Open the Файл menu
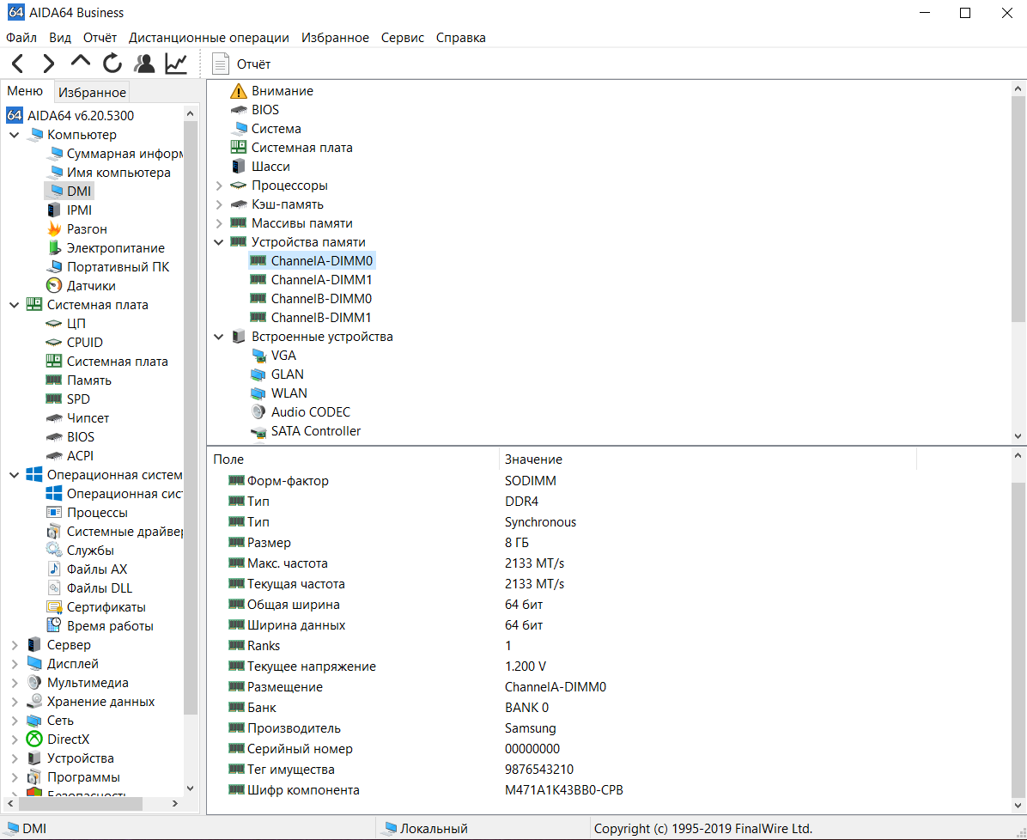 coord(21,38)
